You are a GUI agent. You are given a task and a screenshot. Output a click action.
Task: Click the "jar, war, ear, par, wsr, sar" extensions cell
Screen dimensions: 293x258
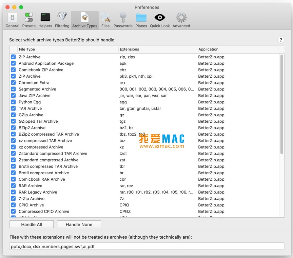tap(143, 96)
